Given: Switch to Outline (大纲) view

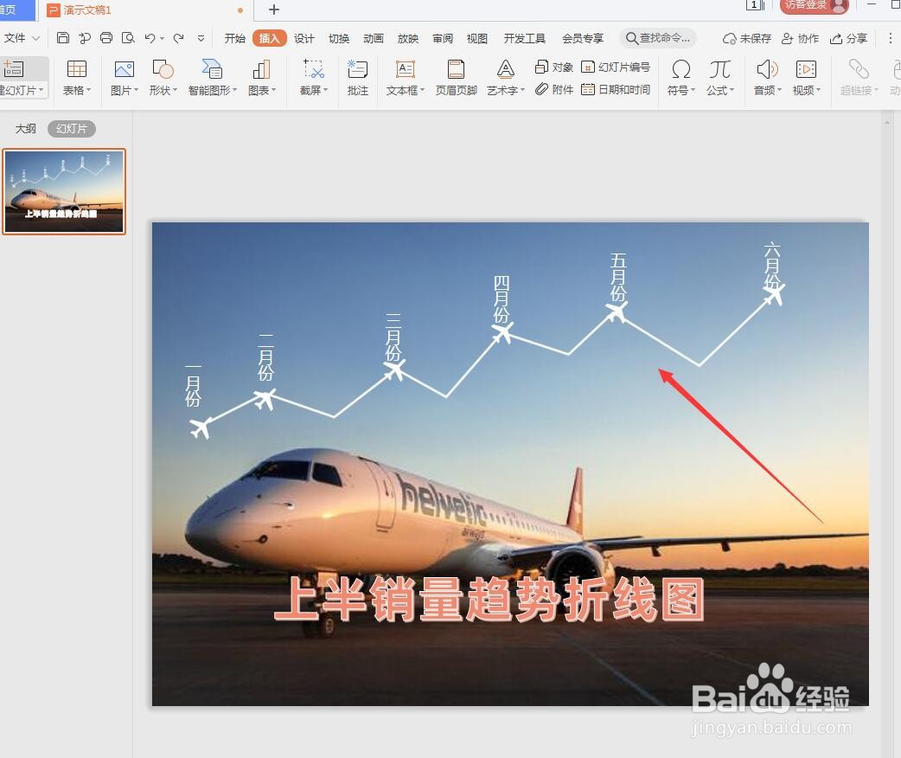Looking at the screenshot, I should [25, 129].
